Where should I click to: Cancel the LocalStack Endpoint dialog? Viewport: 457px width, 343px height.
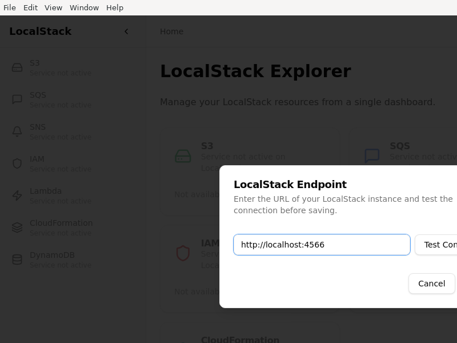click(x=432, y=284)
